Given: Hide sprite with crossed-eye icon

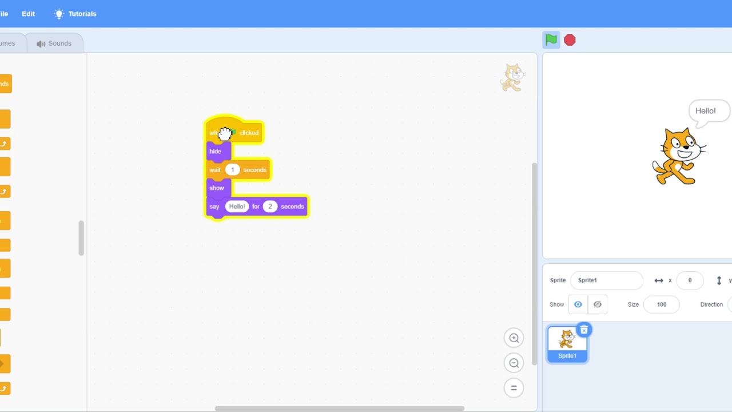Looking at the screenshot, I should 598,304.
